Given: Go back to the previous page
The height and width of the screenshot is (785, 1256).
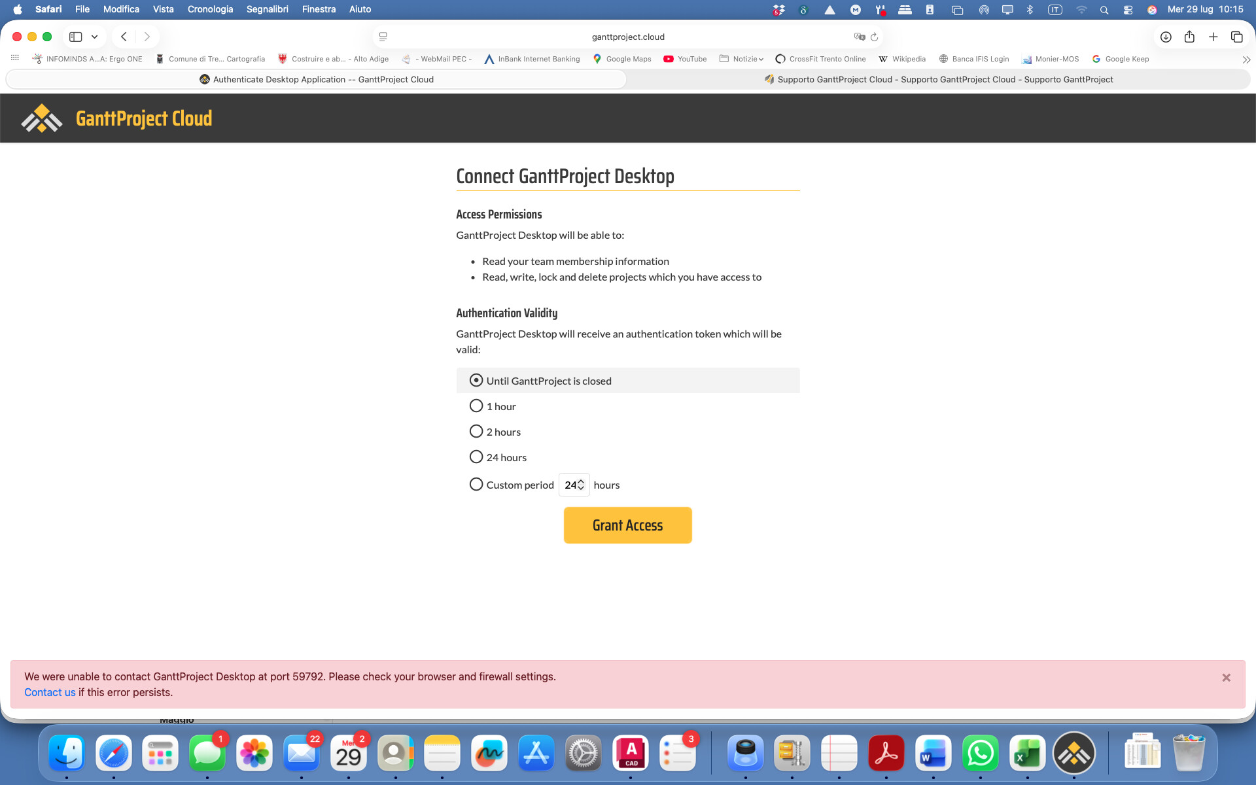Looking at the screenshot, I should coord(124,37).
